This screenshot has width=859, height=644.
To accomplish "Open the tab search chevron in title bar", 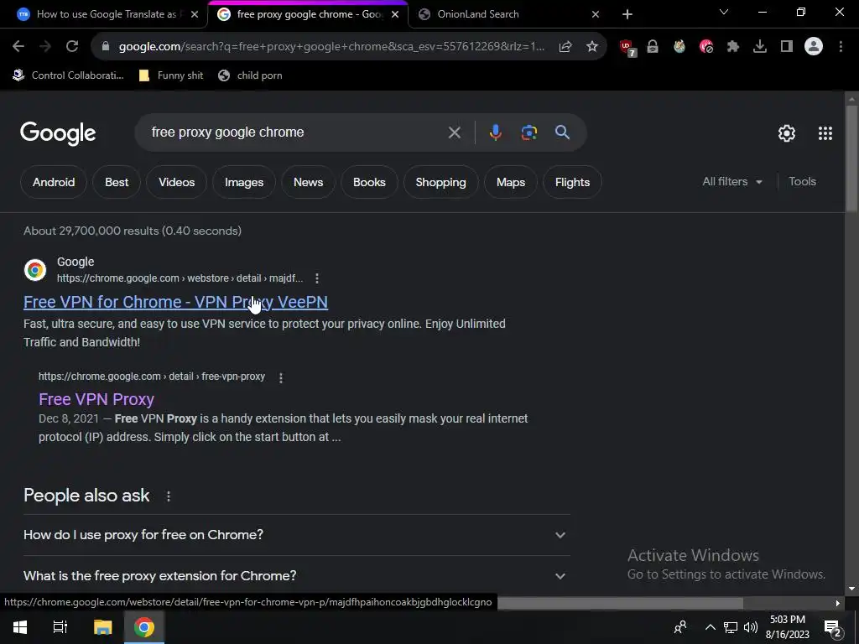I will point(724,12).
